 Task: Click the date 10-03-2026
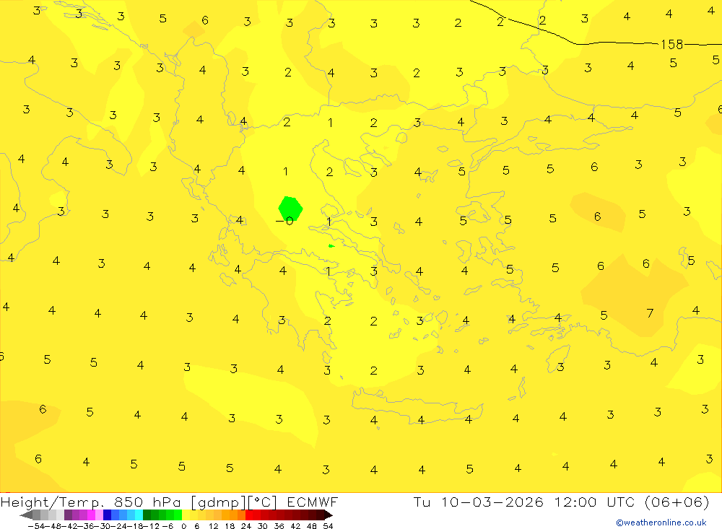pos(492,502)
